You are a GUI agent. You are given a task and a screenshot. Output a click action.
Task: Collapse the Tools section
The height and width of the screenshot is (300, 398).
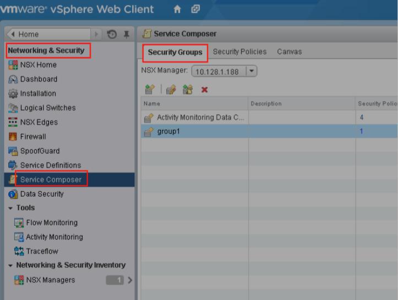[10, 208]
